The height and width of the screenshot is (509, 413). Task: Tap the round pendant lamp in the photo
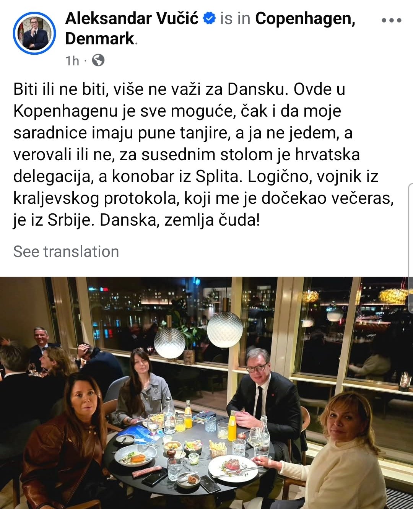(225, 329)
